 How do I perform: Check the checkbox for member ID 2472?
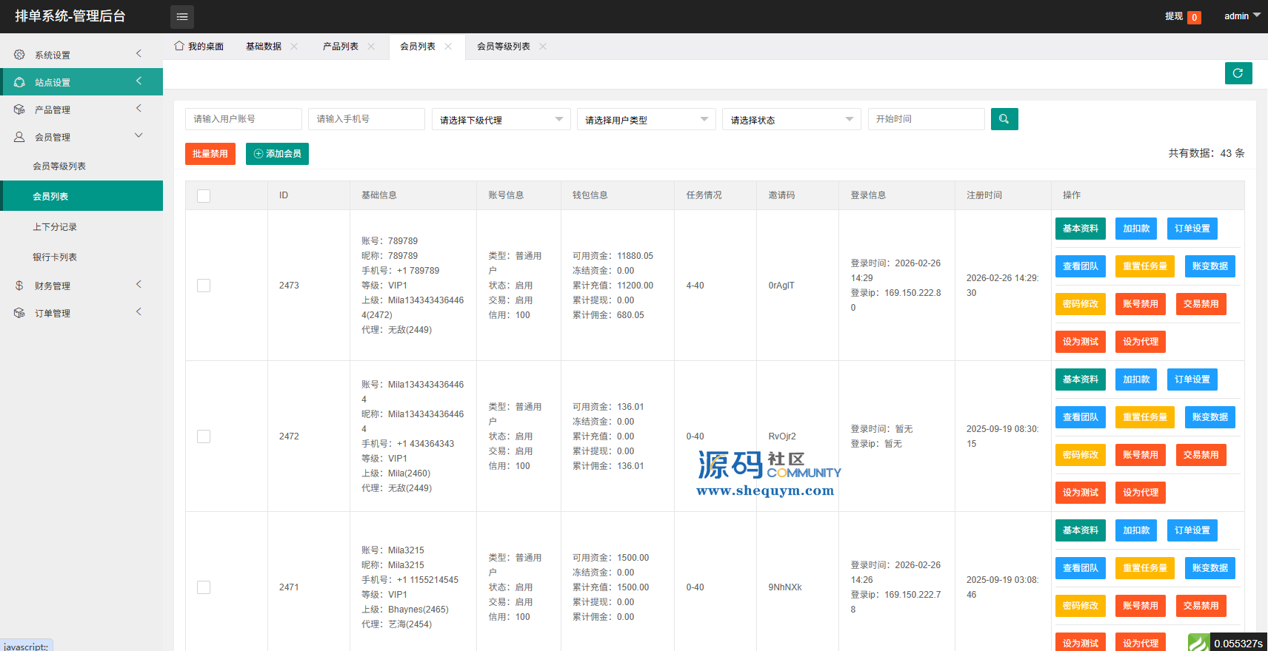(x=204, y=436)
